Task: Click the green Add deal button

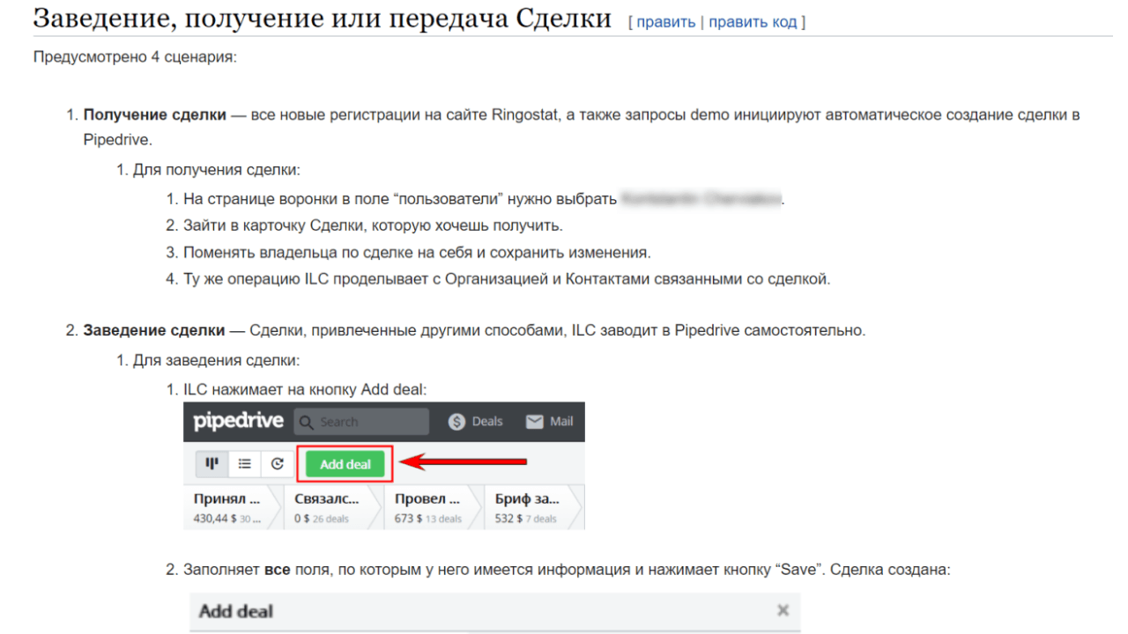Action: click(345, 464)
